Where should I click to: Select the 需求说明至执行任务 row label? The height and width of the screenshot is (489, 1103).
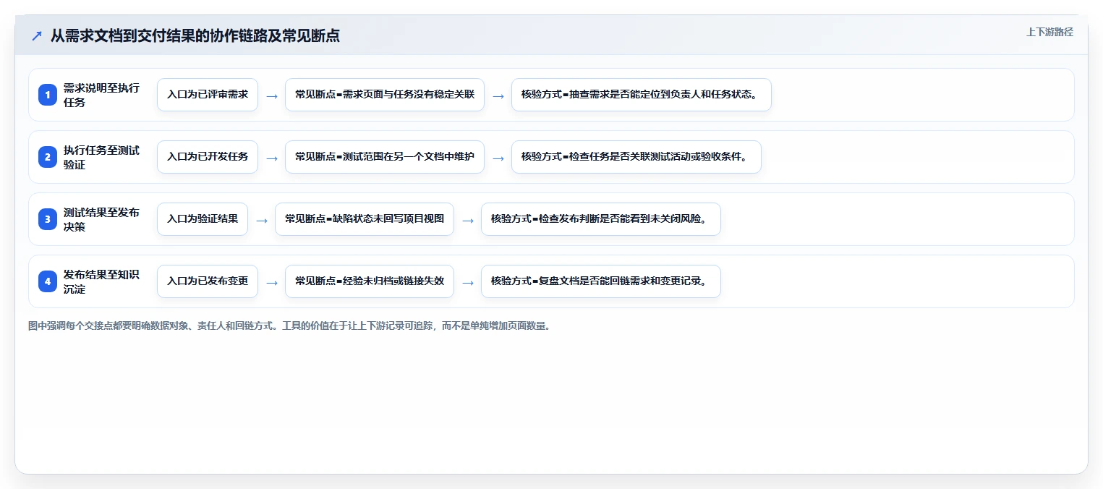tap(101, 95)
